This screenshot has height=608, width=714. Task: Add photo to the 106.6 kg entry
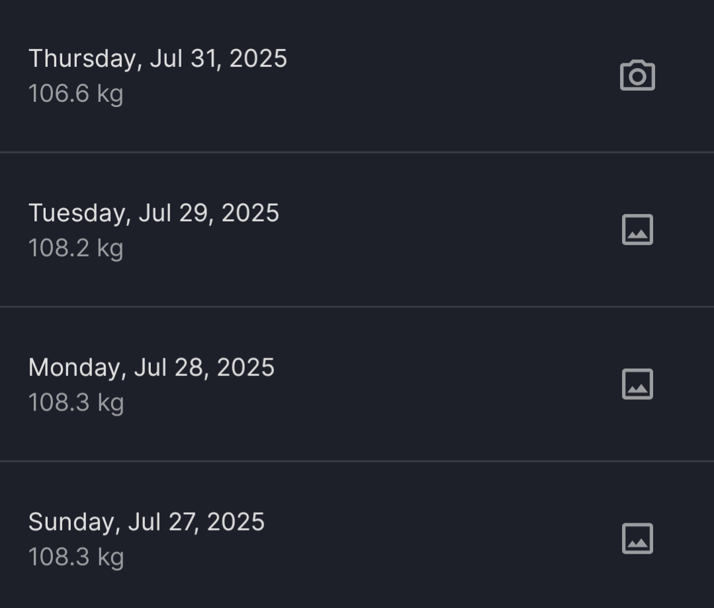[x=637, y=75]
